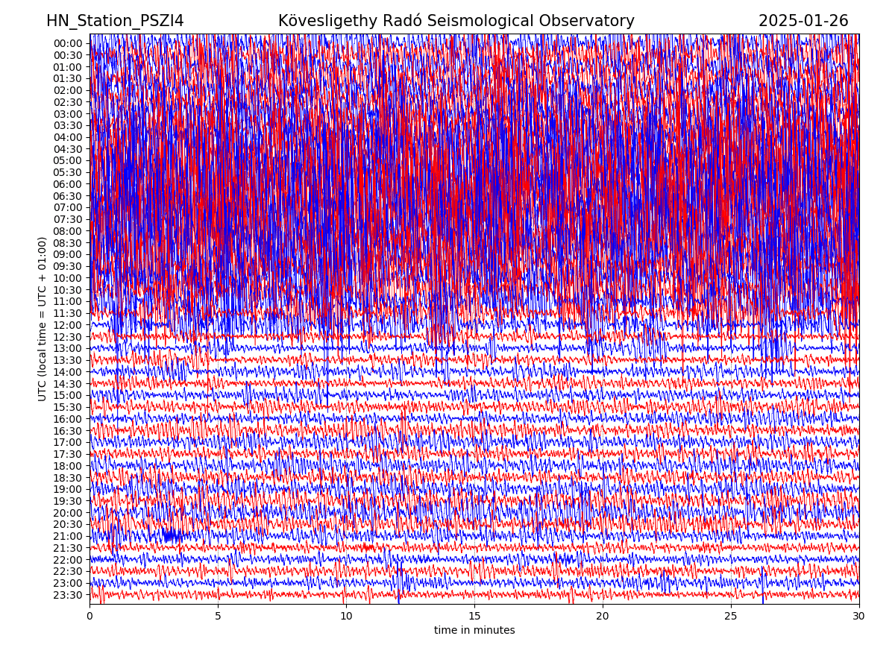Select the 06:00 time row label
This screenshot has height=671, width=895.
click(68, 184)
